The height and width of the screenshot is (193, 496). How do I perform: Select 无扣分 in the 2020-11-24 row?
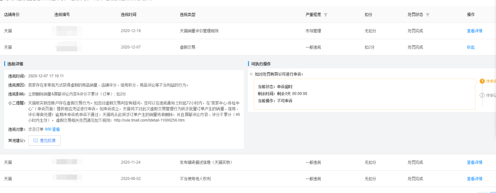click(370, 162)
